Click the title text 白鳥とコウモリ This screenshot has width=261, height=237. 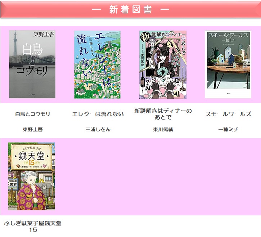pyautogui.click(x=33, y=114)
